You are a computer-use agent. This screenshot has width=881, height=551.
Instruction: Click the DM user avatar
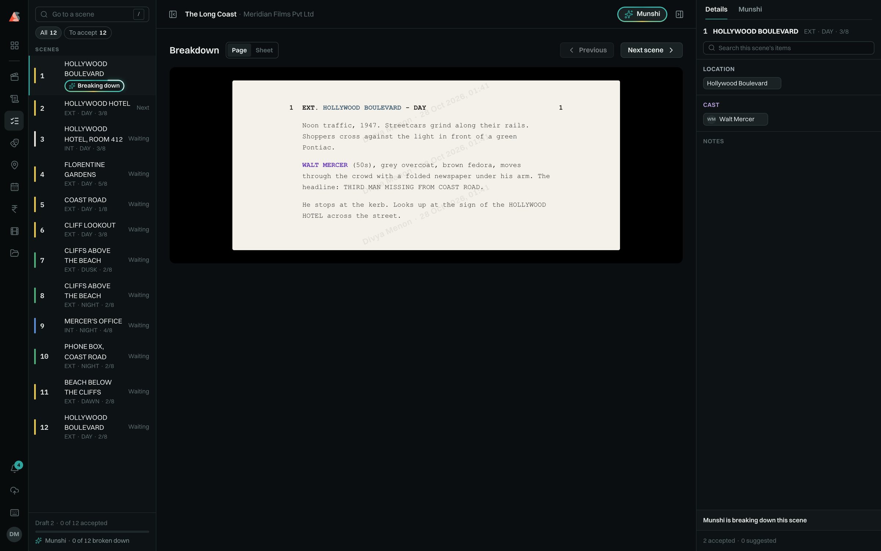14,534
